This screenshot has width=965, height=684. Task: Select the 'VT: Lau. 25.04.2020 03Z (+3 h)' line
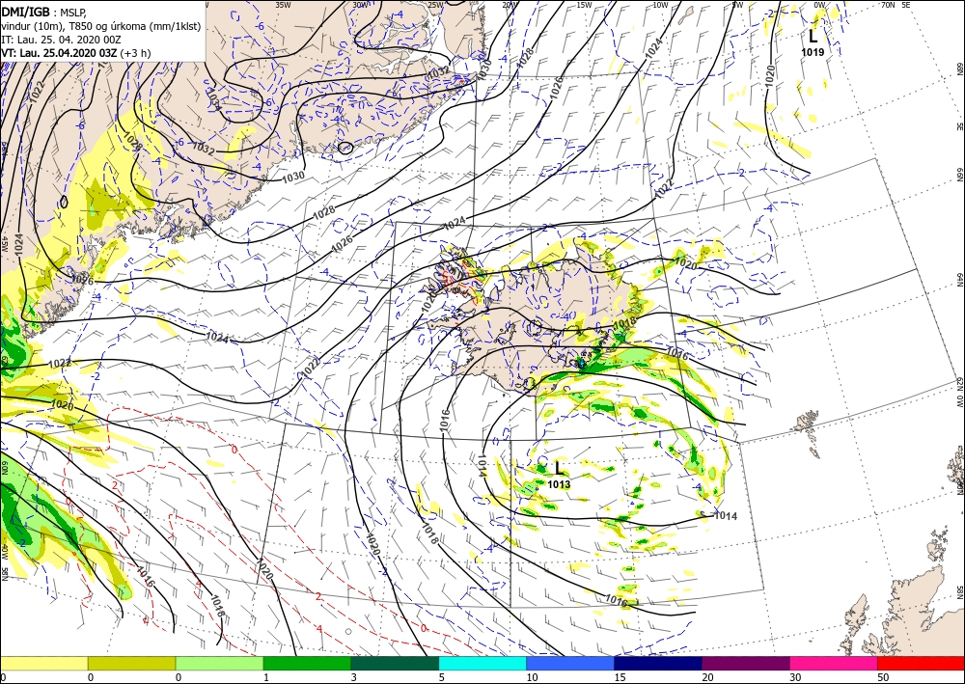click(x=75, y=53)
